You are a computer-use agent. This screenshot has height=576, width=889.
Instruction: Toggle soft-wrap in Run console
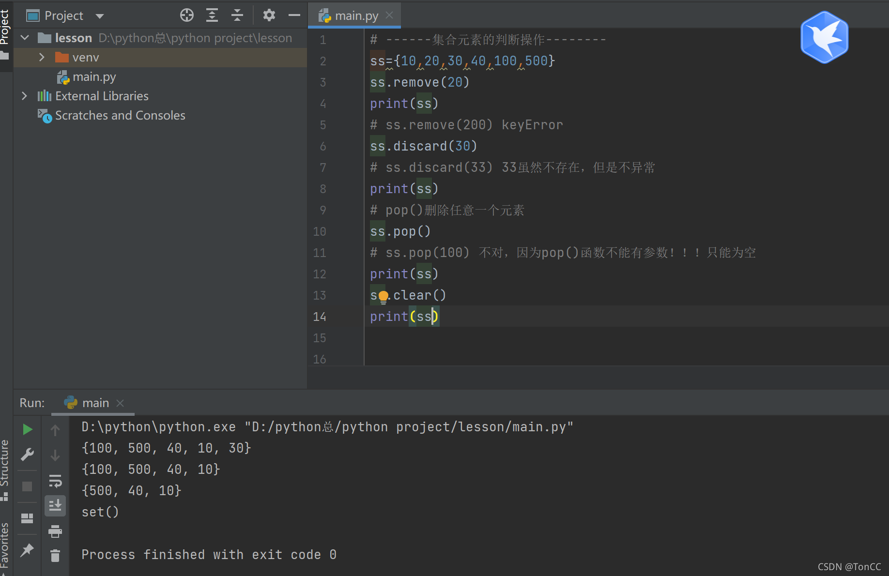(x=55, y=481)
